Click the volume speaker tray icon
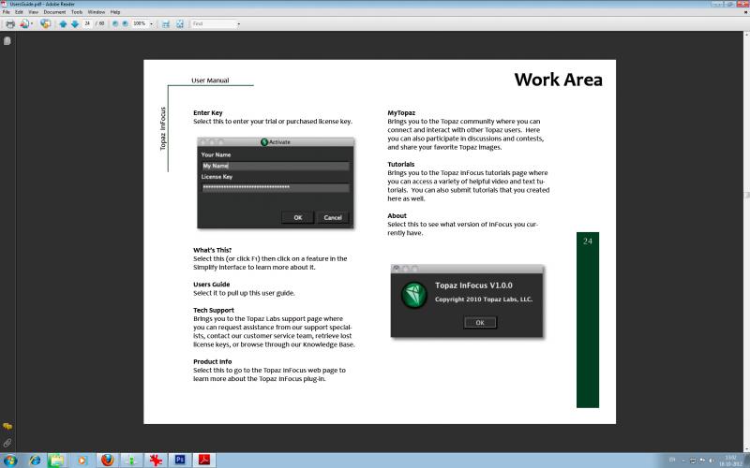This screenshot has width=750, height=468. click(712, 460)
